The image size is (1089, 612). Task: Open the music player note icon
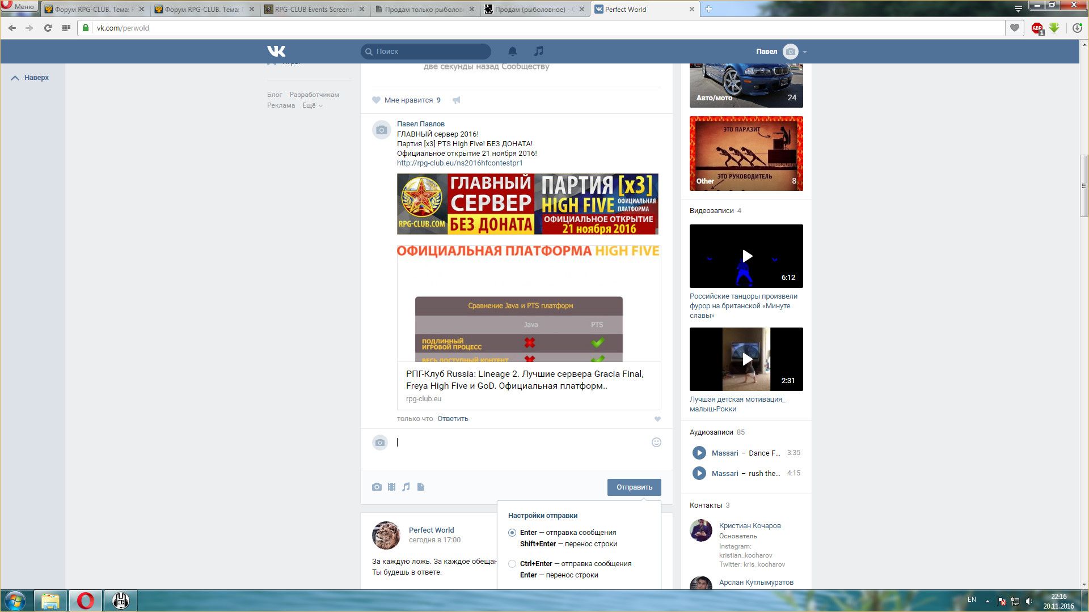(x=539, y=51)
